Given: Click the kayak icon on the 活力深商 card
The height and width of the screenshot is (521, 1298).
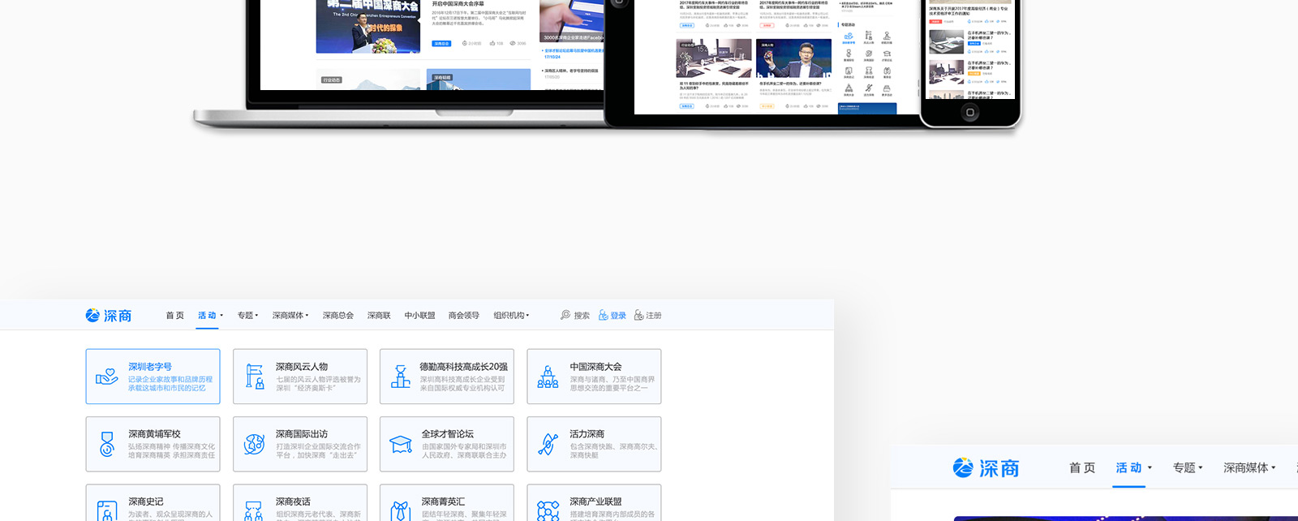Looking at the screenshot, I should coord(548,444).
